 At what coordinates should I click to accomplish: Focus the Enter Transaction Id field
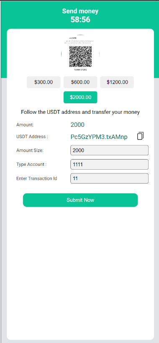point(110,178)
